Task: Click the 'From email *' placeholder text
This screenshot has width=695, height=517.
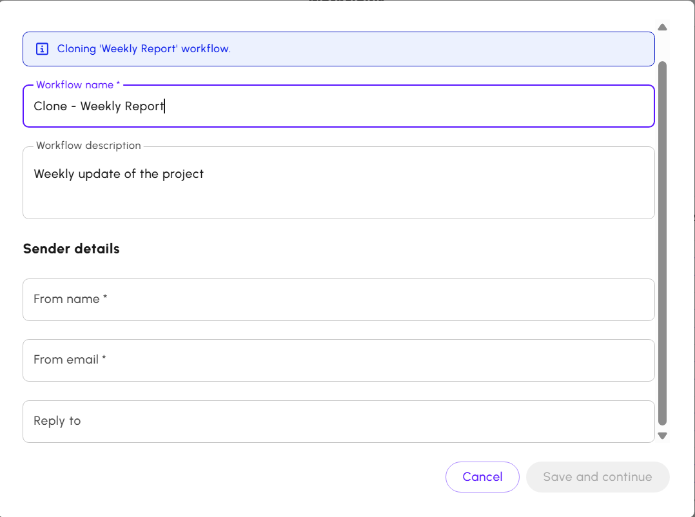Action: pyautogui.click(x=70, y=360)
